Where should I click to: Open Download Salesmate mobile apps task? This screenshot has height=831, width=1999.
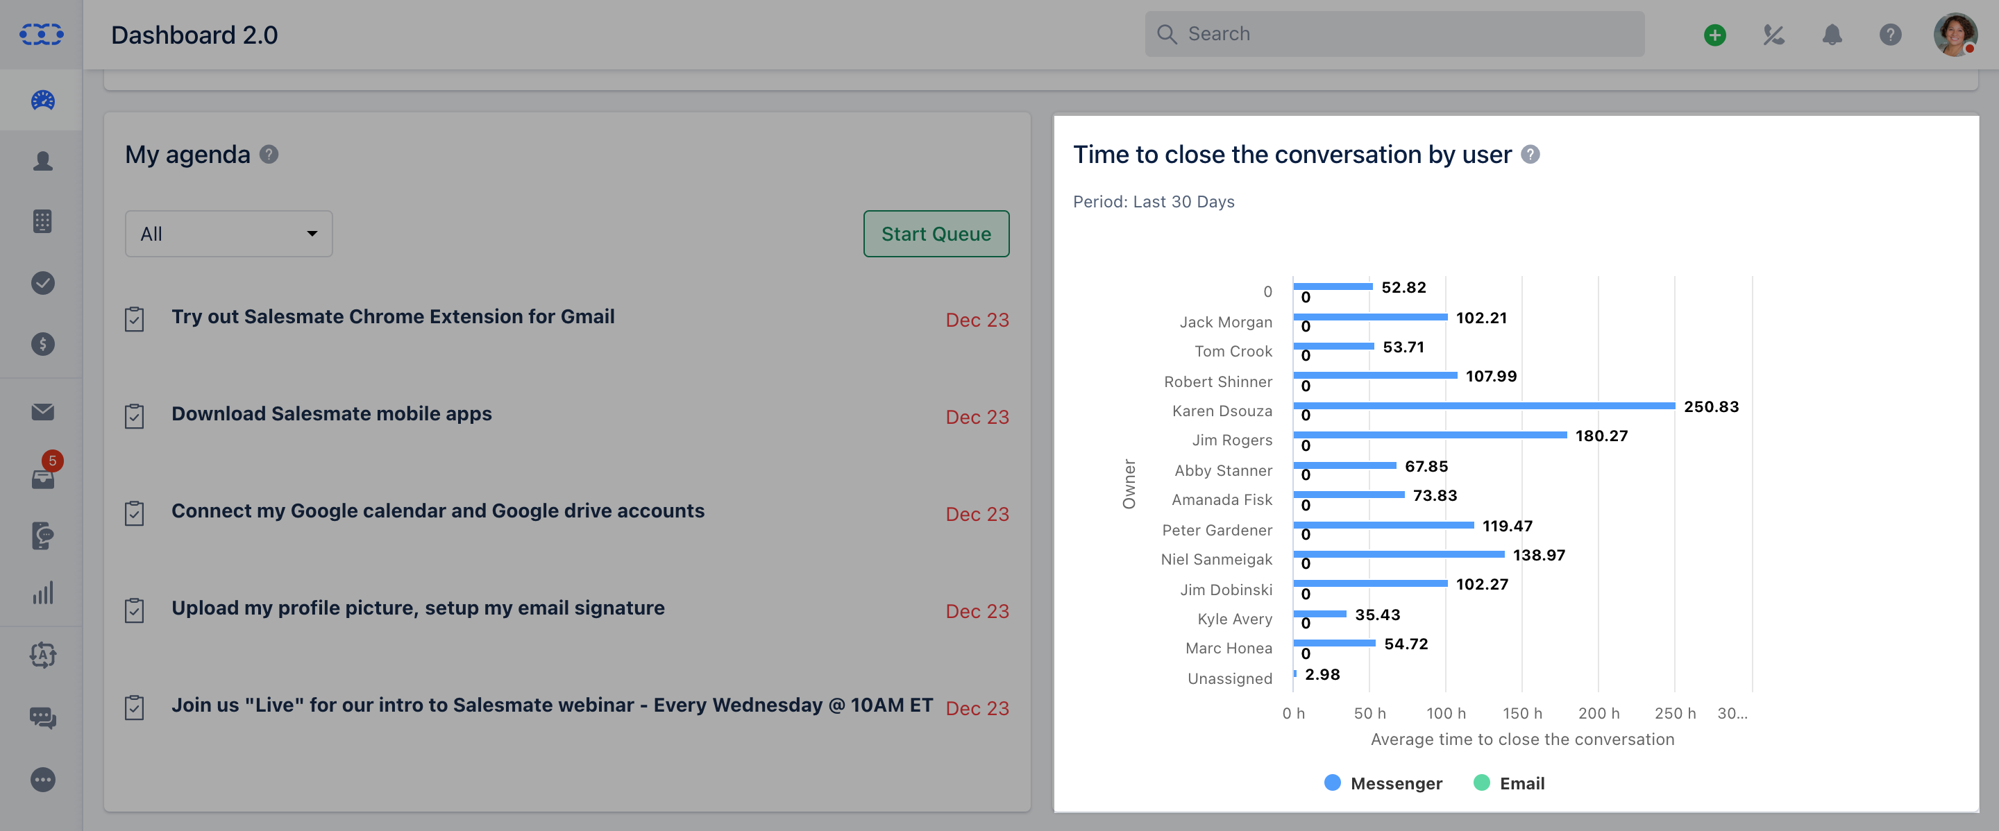coord(331,413)
